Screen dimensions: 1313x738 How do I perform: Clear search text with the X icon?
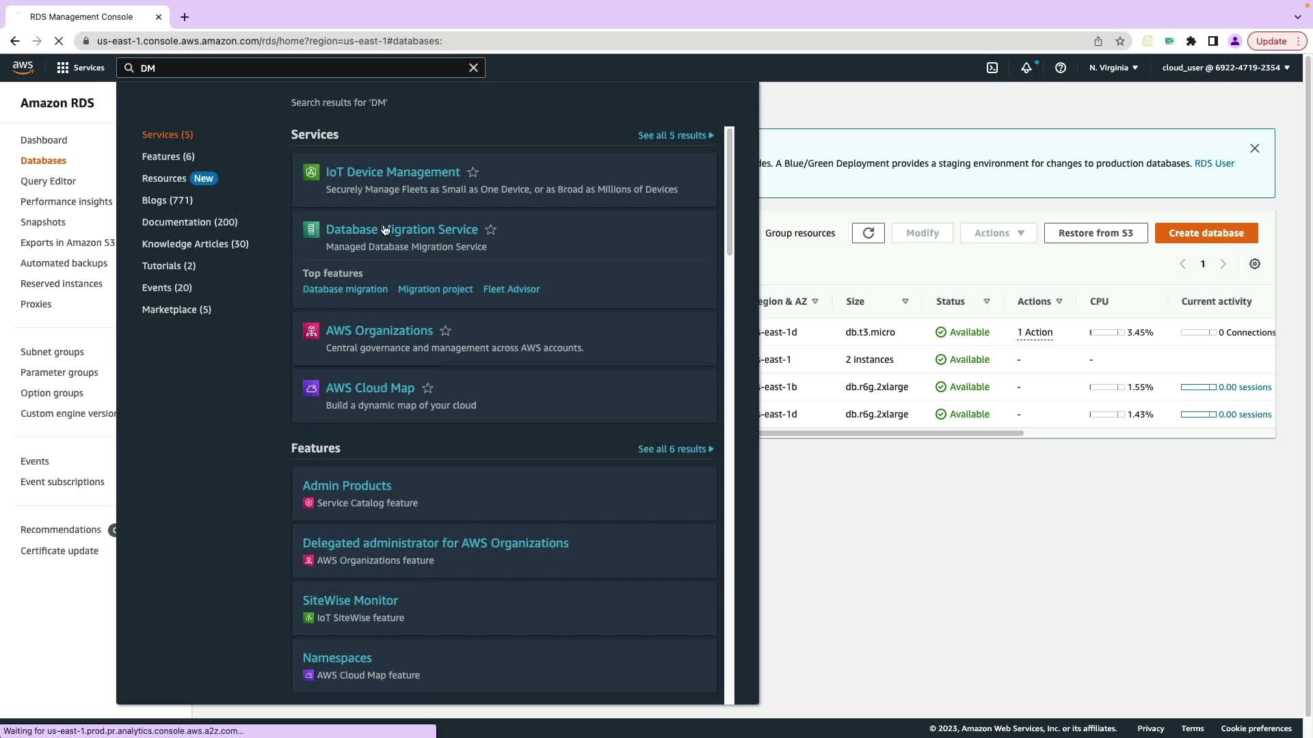tap(473, 68)
